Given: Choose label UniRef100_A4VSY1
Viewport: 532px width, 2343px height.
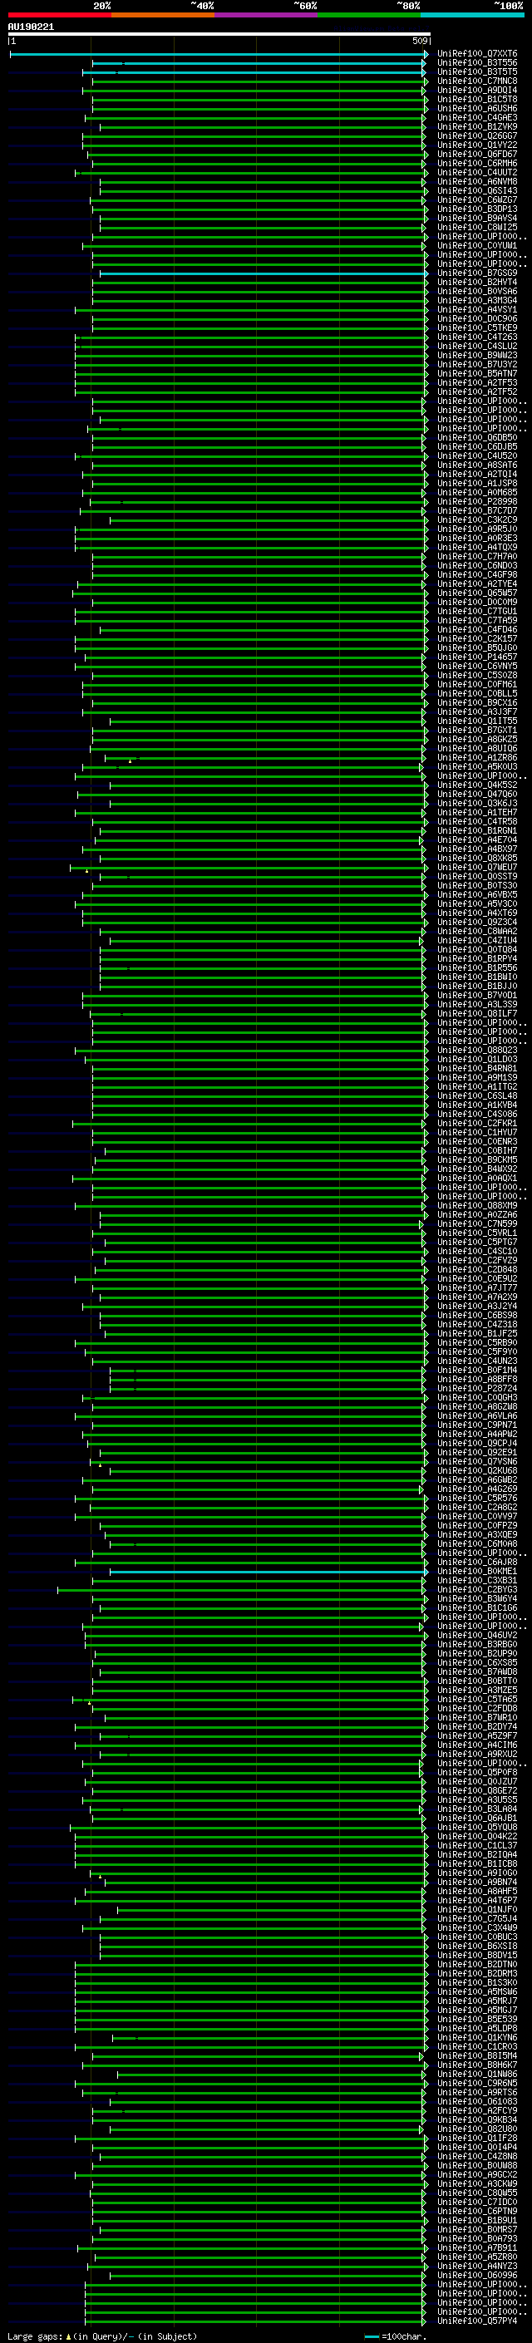Looking at the screenshot, I should (477, 310).
